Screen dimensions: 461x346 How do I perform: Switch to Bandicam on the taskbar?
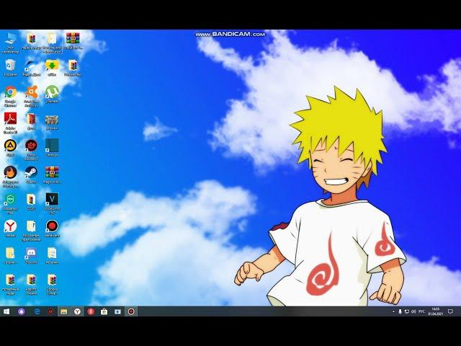tap(131, 311)
